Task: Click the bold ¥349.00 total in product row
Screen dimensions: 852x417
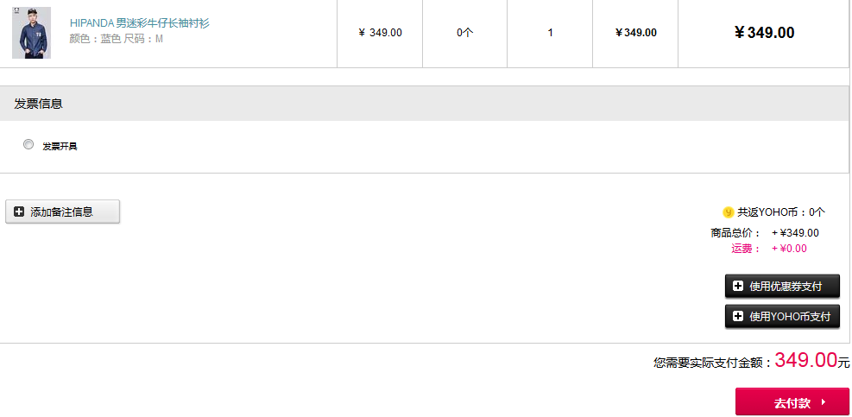Action: pos(764,33)
